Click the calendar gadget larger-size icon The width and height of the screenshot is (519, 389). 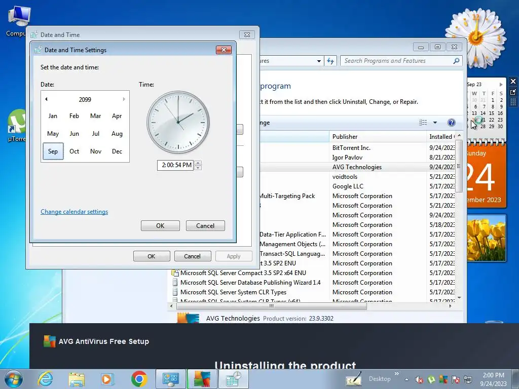[x=513, y=92]
